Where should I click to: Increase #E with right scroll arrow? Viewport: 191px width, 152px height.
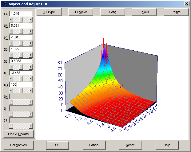click(x=31, y=67)
